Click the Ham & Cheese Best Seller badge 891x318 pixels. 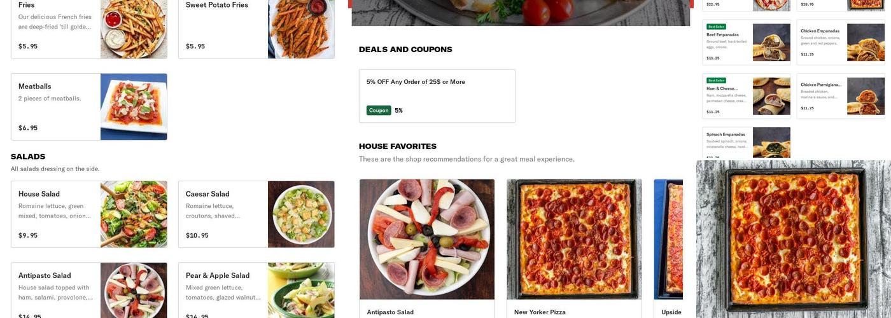716,81
